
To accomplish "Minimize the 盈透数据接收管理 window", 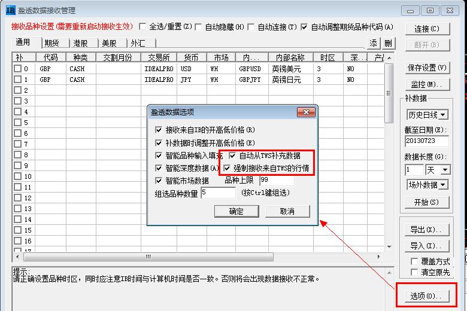I will tap(410, 10).
